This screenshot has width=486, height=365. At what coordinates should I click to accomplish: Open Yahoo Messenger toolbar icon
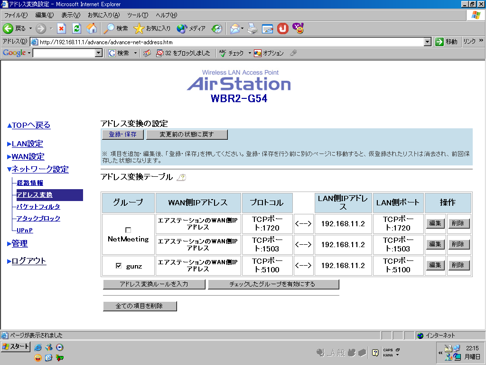point(298,28)
